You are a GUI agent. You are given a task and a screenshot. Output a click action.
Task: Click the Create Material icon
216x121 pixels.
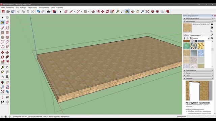212,28
